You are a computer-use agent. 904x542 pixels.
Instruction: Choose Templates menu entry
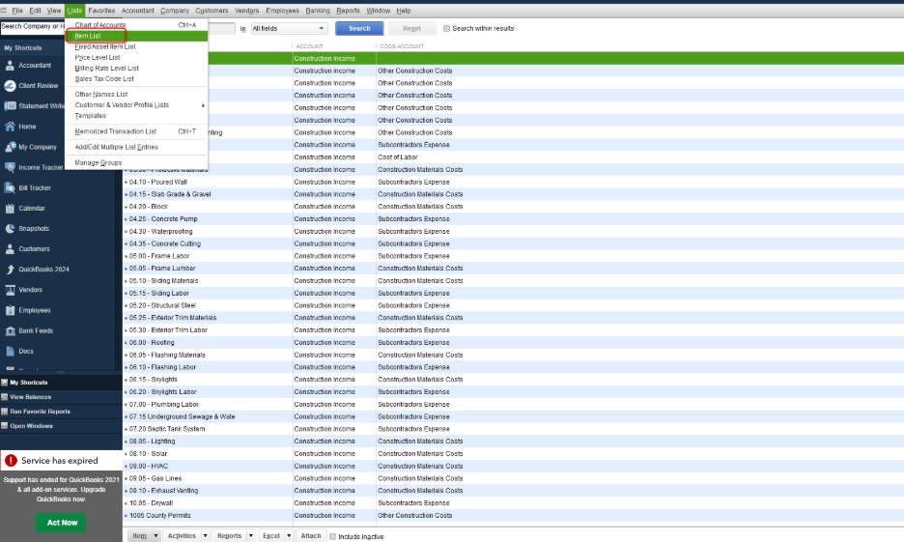tap(136, 116)
